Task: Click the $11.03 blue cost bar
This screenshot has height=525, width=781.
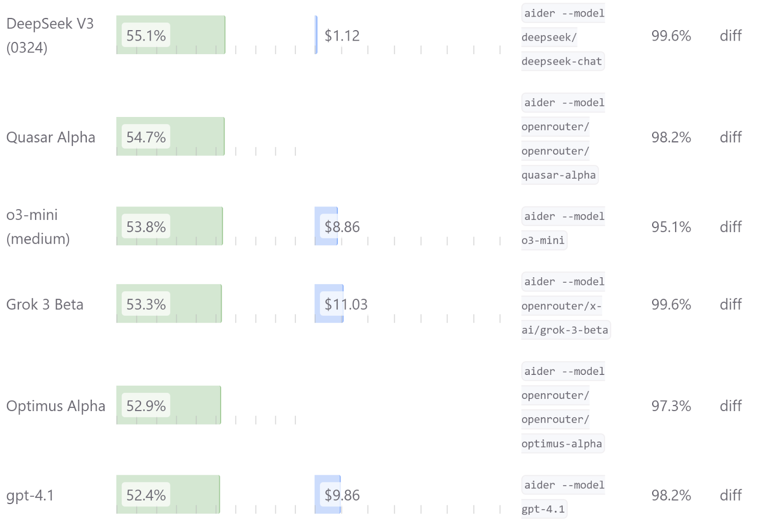Action: [329, 304]
